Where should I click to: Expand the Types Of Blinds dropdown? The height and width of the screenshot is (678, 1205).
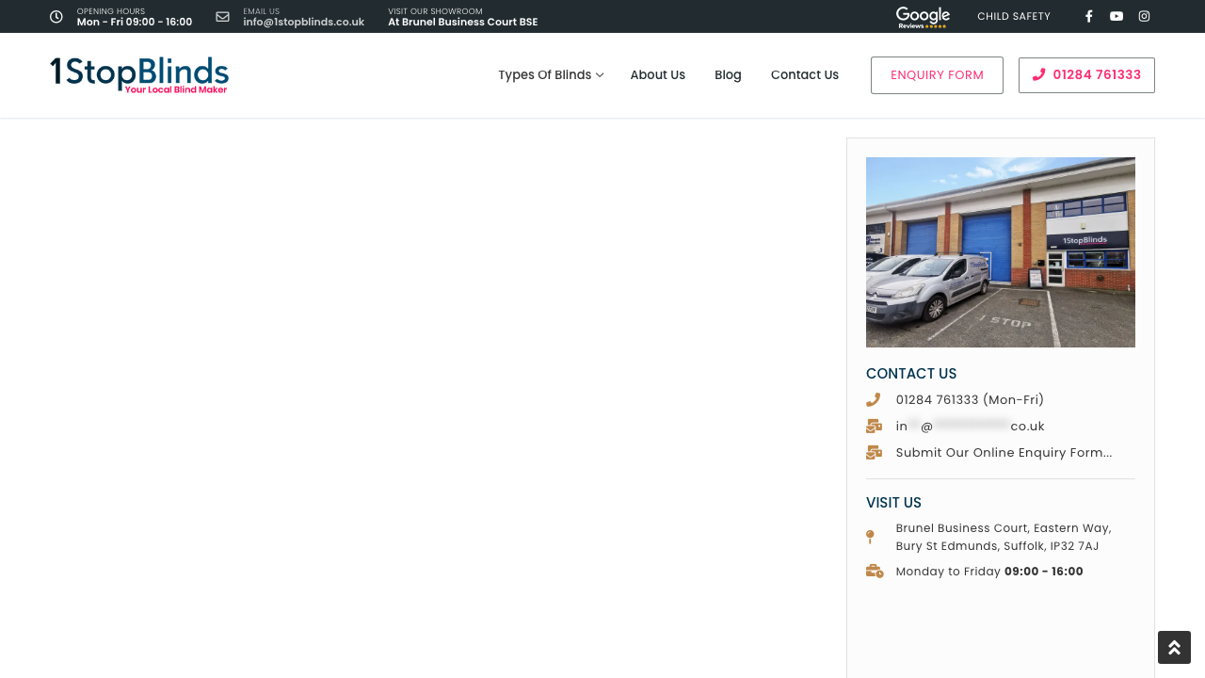click(x=544, y=74)
